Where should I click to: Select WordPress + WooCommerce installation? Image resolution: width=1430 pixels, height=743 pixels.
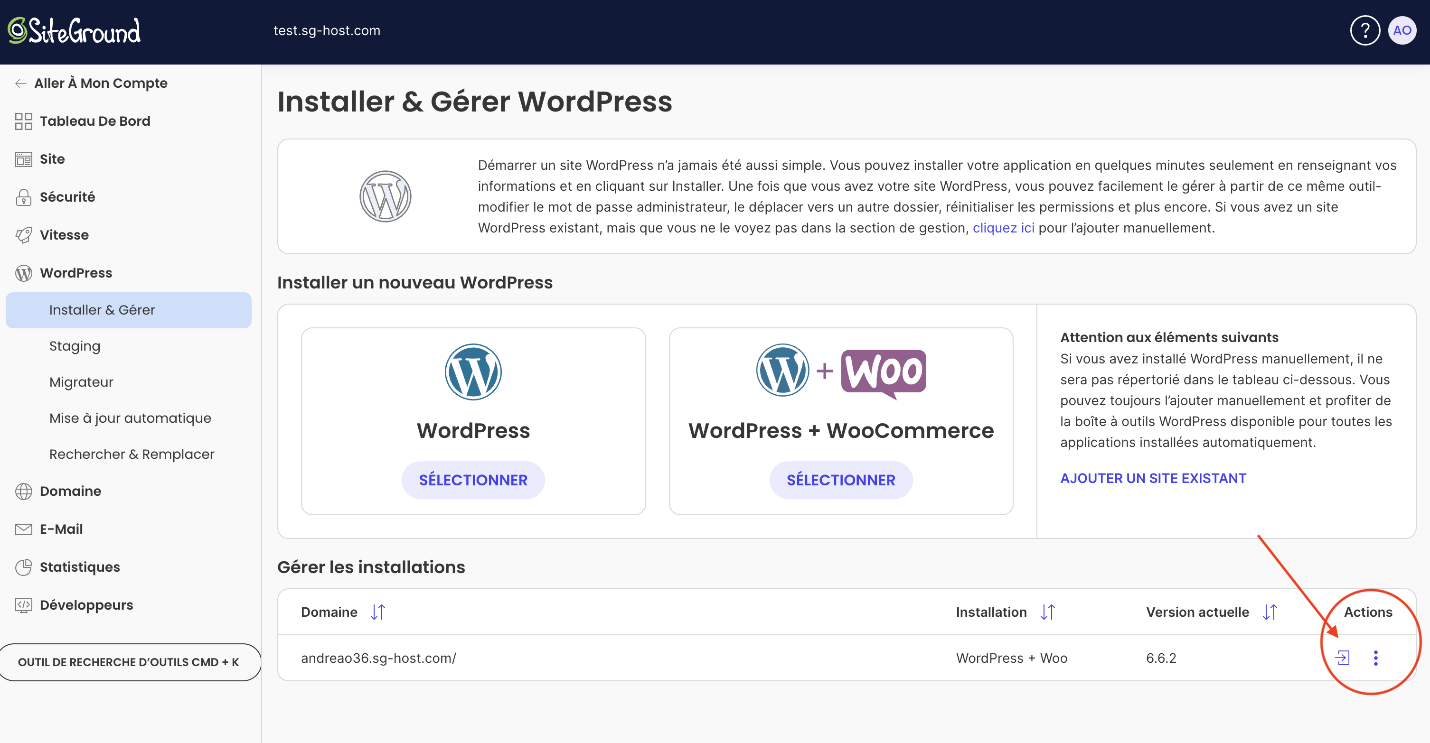(840, 479)
